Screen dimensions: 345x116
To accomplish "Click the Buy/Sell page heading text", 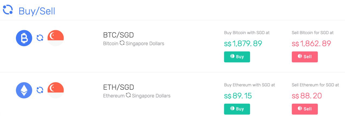I will (x=37, y=11).
